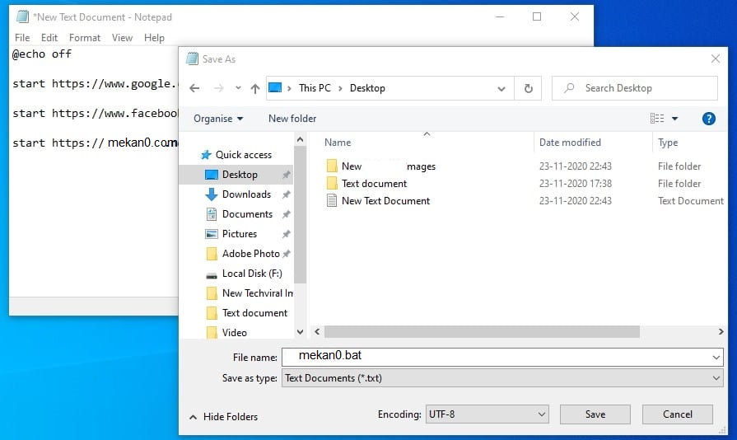Change the view layout icon
Image resolution: width=737 pixels, height=440 pixels.
pos(656,119)
